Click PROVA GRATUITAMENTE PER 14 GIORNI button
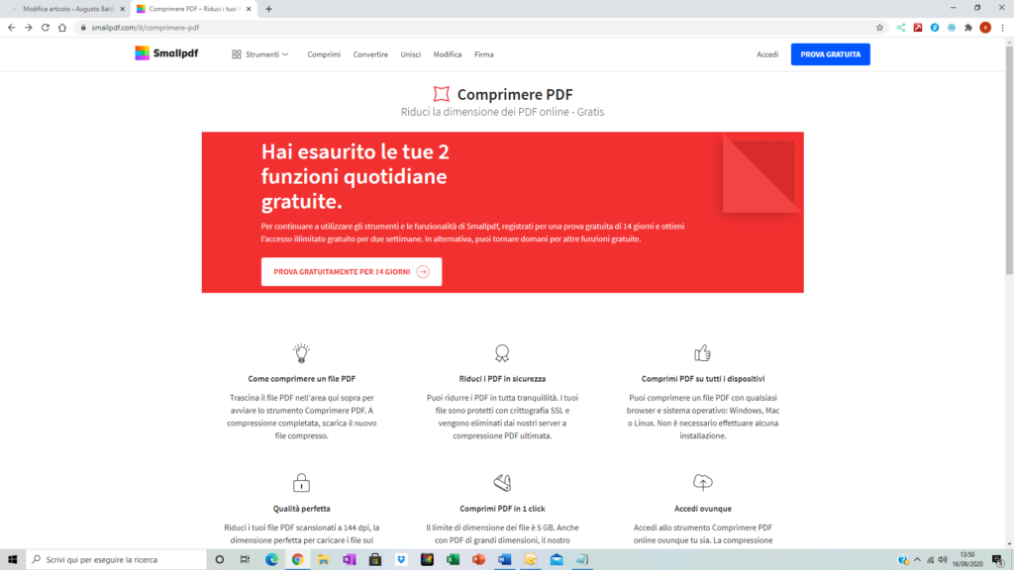Image resolution: width=1014 pixels, height=570 pixels. coord(352,271)
